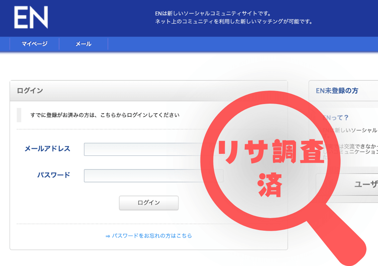
Task: Open the パスワードをお忘れの方はこちら link
Action: pos(152,236)
